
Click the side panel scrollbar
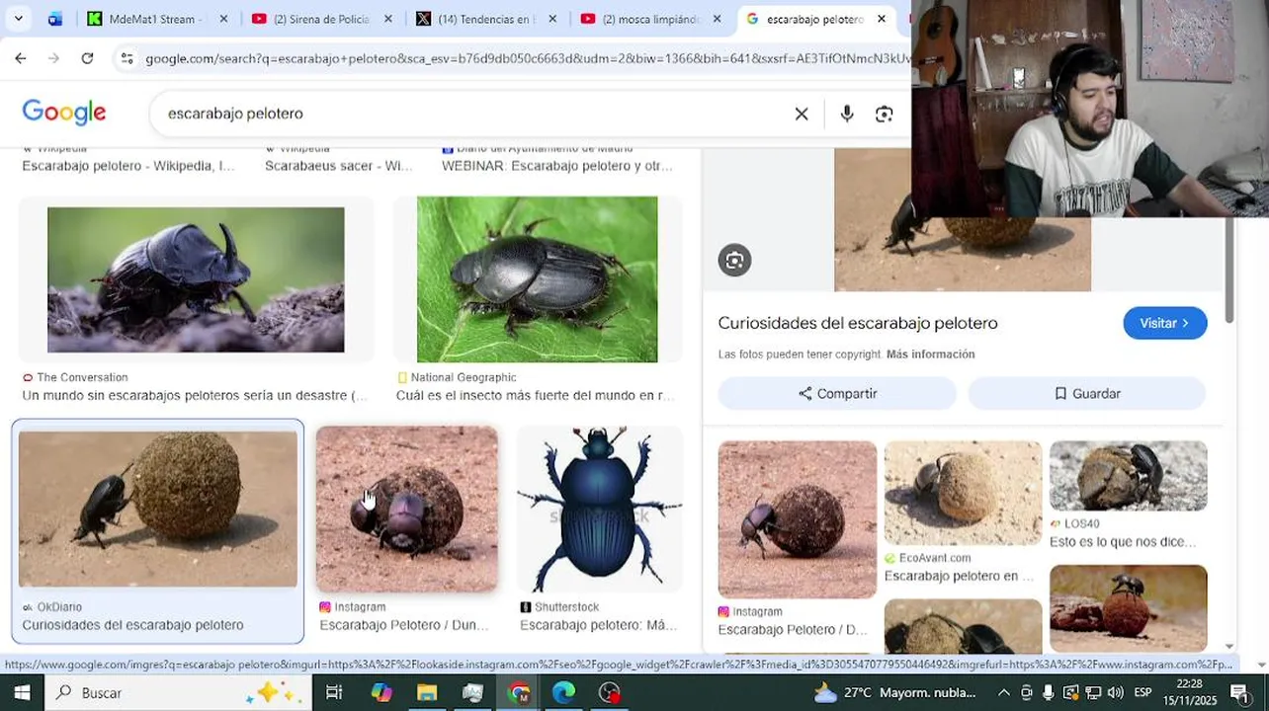tap(1228, 269)
